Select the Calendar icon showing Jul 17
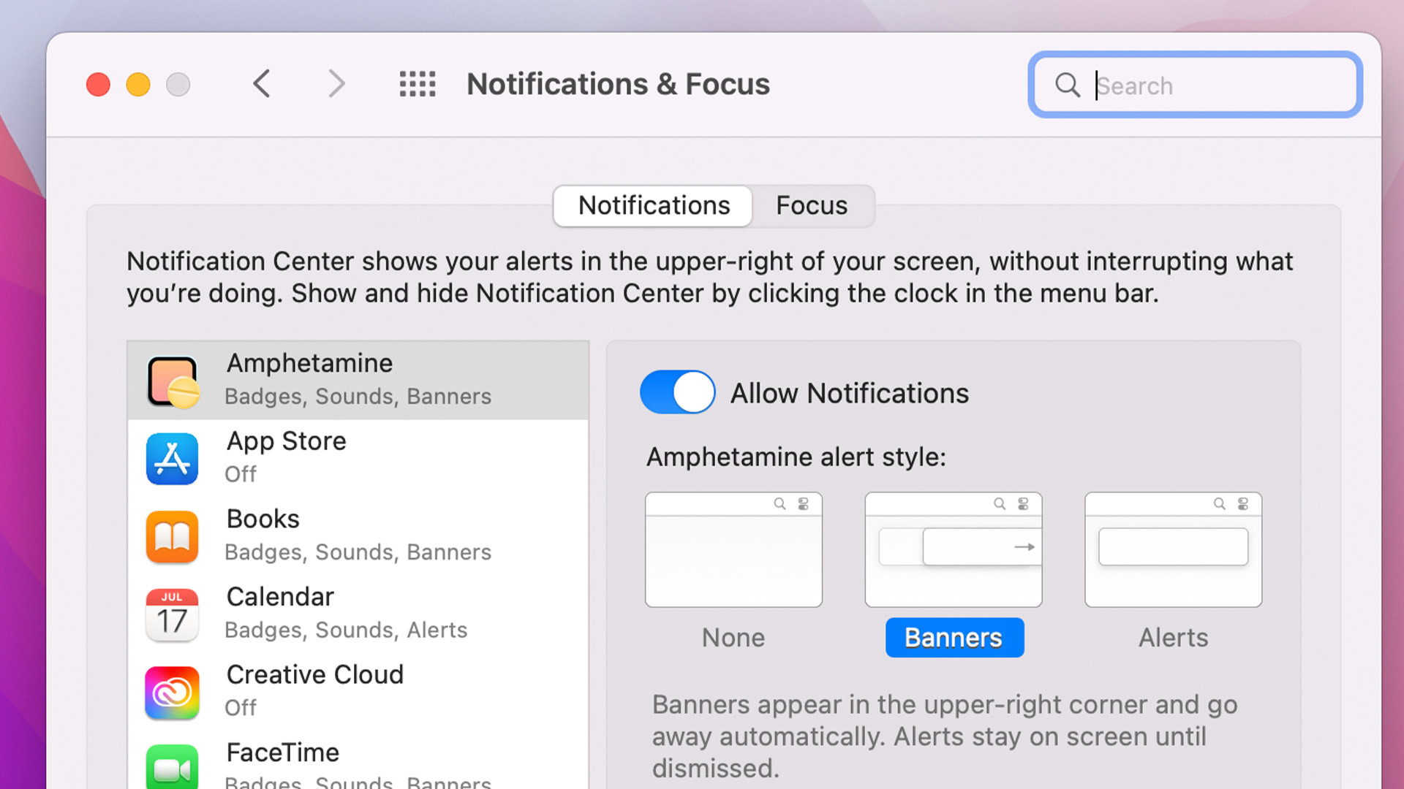1404x789 pixels. (173, 614)
